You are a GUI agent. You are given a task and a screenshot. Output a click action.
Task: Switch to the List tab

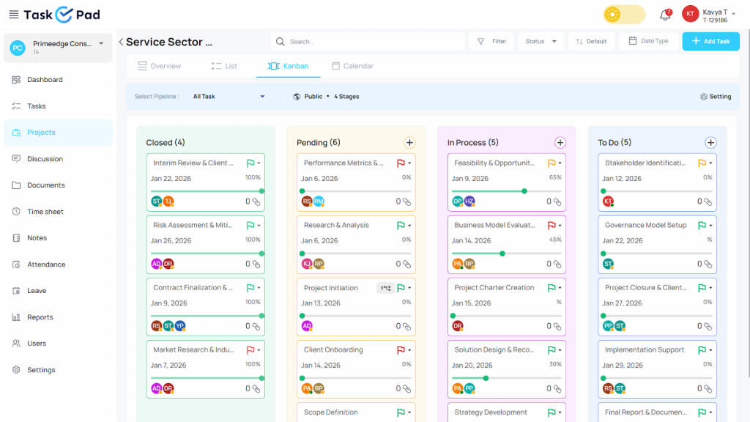224,66
